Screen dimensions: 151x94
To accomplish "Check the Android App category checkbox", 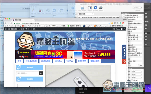I will point(124,17).
